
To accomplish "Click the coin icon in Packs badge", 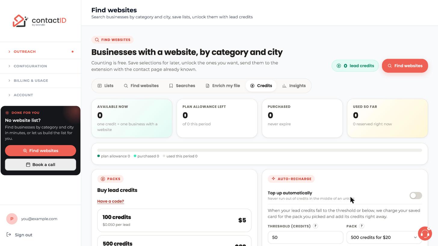I will (103, 179).
